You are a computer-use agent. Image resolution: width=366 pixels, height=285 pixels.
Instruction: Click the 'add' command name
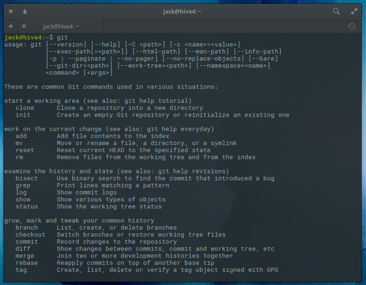point(21,136)
